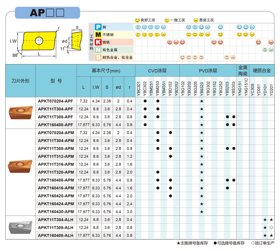Select model APKT11T304-ALH
The height and width of the screenshot is (251, 280).
[56, 219]
